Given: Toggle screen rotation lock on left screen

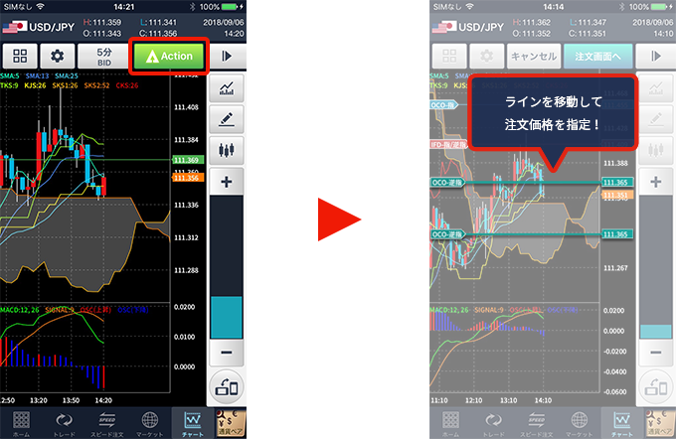Looking at the screenshot, I should pyautogui.click(x=227, y=387).
